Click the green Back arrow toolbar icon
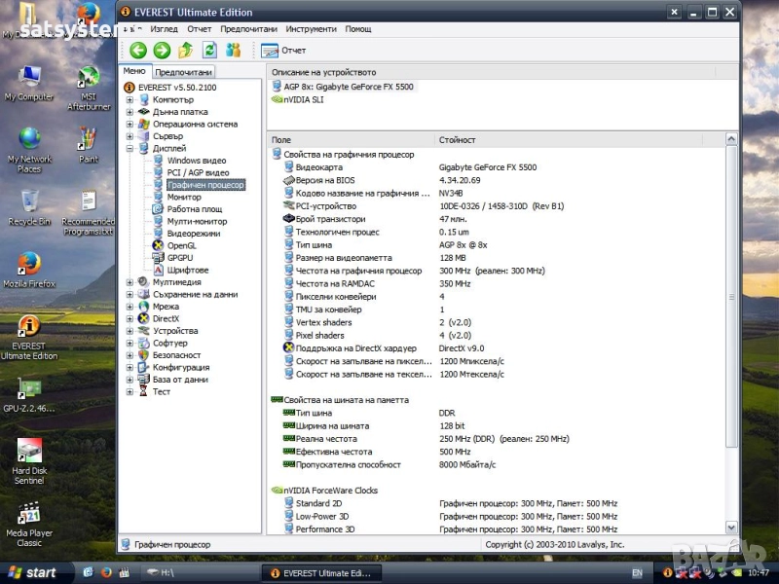This screenshot has width=779, height=584. click(x=138, y=50)
